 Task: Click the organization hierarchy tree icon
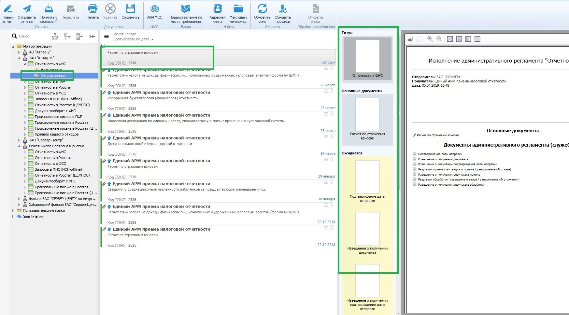[x=55, y=36]
